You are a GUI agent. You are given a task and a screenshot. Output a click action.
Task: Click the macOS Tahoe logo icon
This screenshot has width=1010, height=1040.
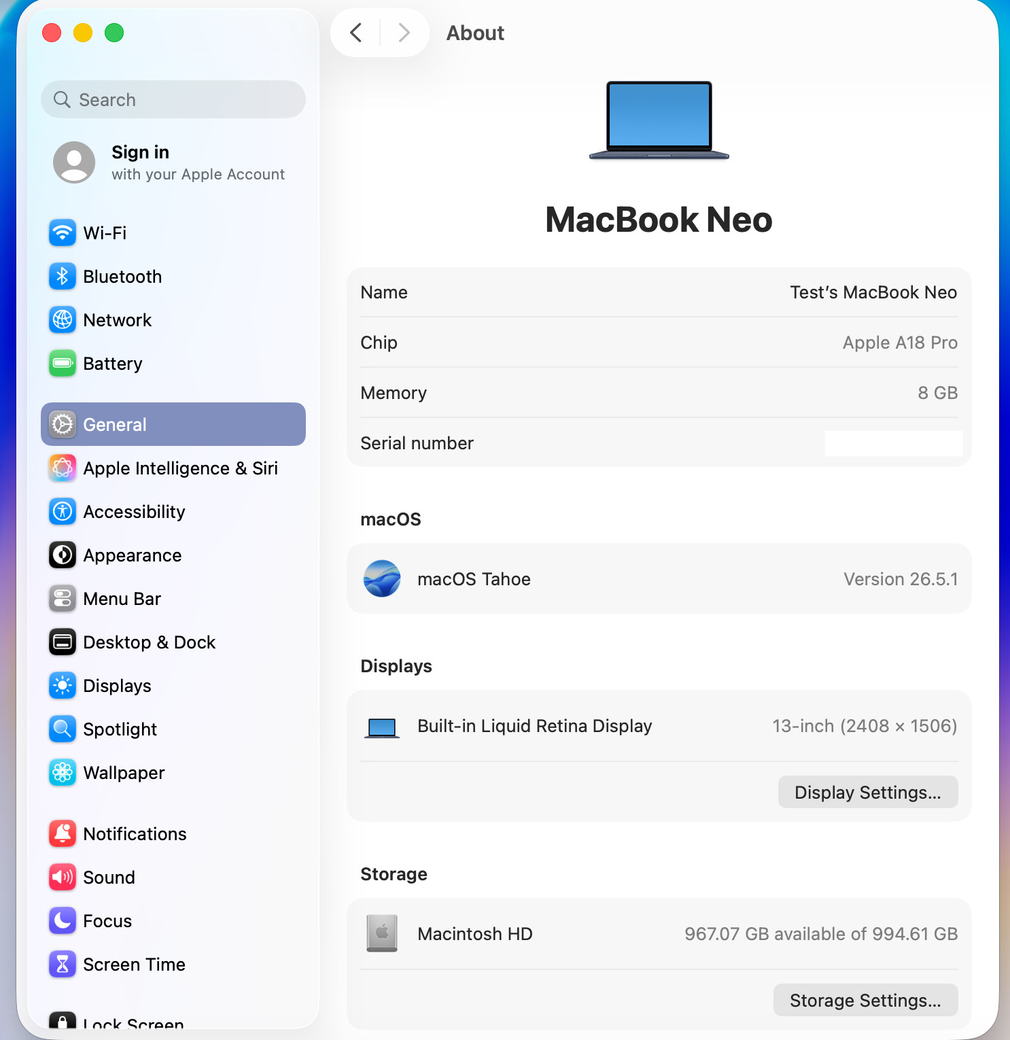click(382, 578)
